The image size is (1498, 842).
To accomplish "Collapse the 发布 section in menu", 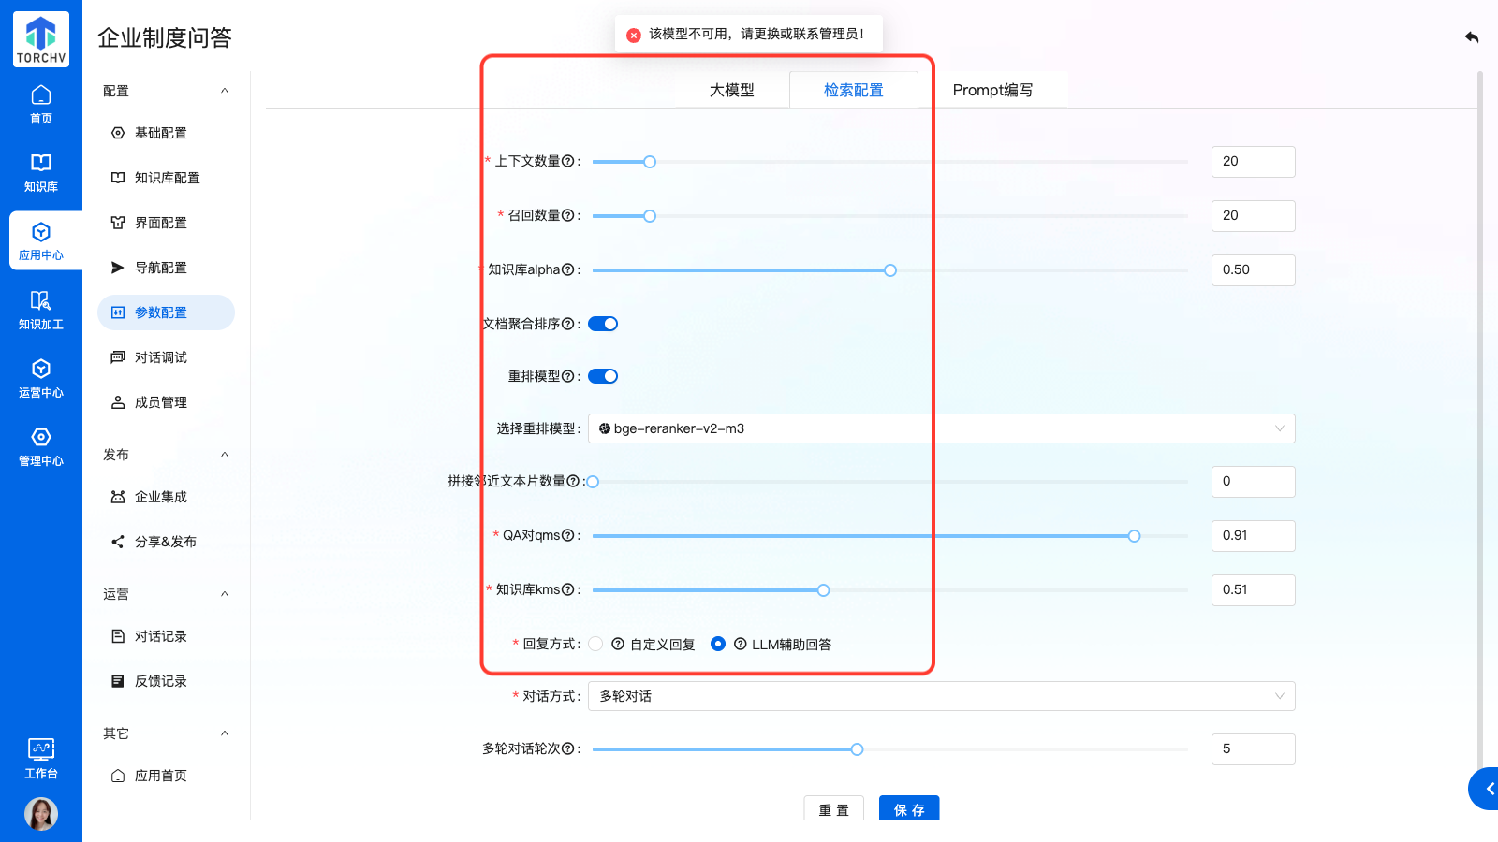I will coord(225,455).
